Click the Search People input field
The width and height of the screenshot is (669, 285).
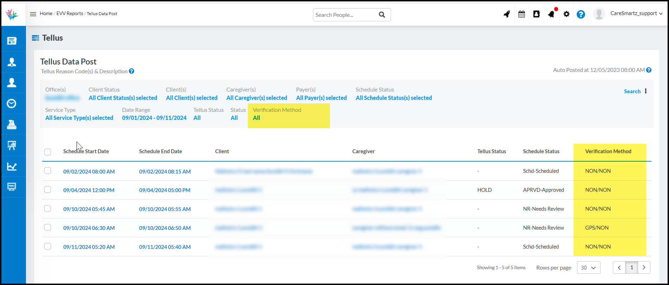344,15
